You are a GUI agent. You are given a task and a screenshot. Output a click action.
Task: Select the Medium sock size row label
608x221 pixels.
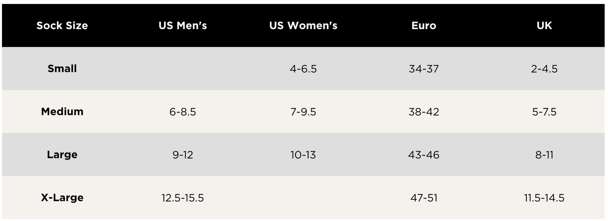(x=62, y=112)
